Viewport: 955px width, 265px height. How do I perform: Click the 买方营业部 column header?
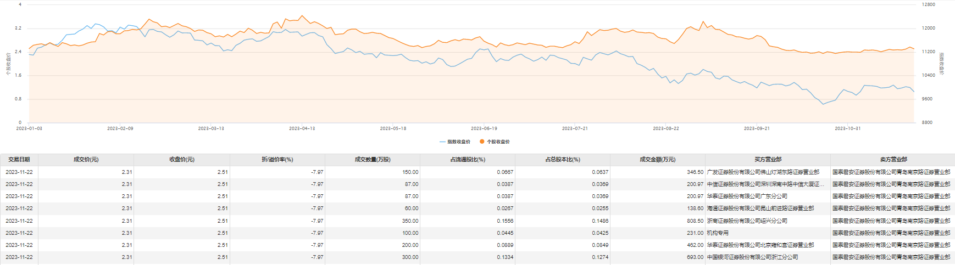[x=768, y=160]
